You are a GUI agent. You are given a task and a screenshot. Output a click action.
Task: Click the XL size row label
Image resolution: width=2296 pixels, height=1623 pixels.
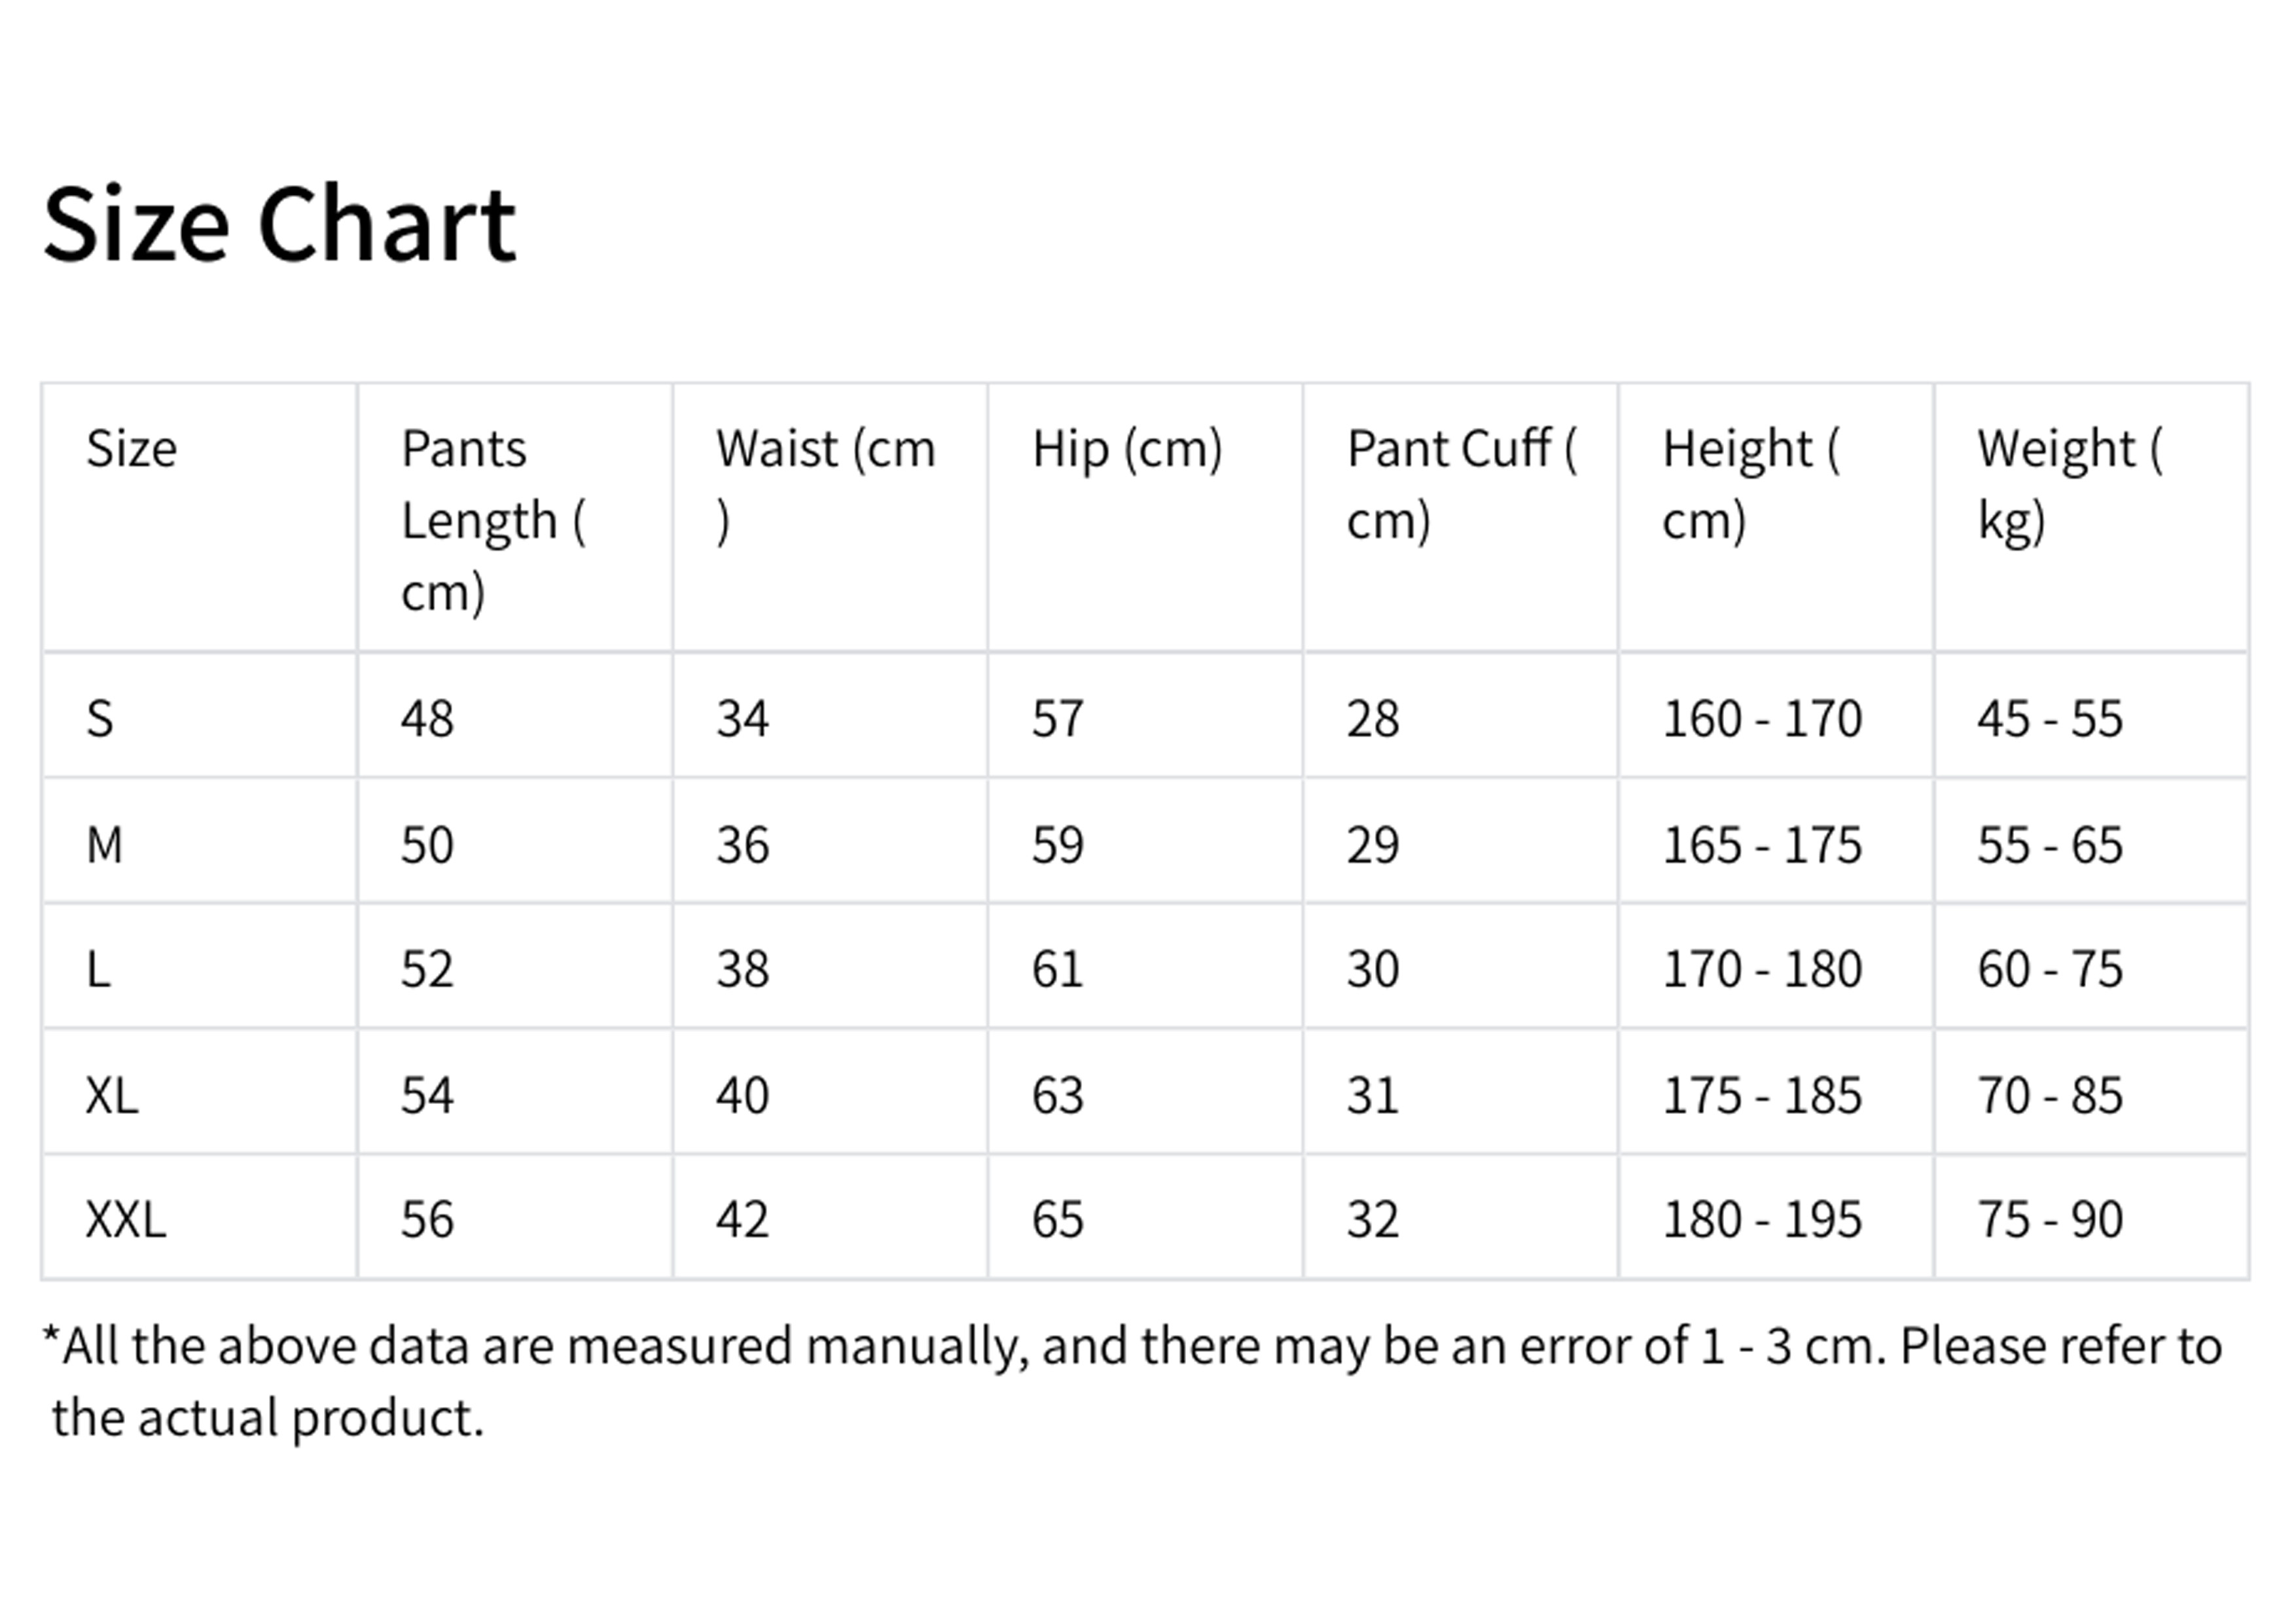pos(112,1095)
